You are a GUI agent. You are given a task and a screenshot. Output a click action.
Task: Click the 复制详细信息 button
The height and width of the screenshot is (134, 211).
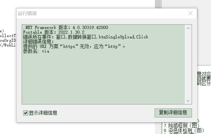pyautogui.click(x=173, y=113)
